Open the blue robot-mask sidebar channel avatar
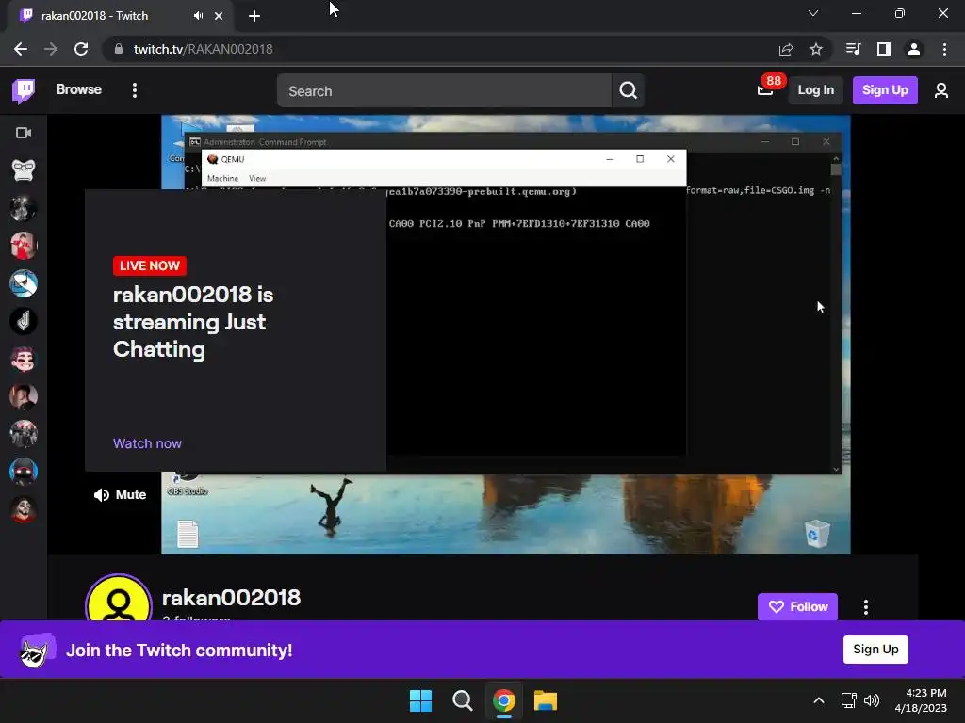Image resolution: width=965 pixels, height=723 pixels. 24,472
